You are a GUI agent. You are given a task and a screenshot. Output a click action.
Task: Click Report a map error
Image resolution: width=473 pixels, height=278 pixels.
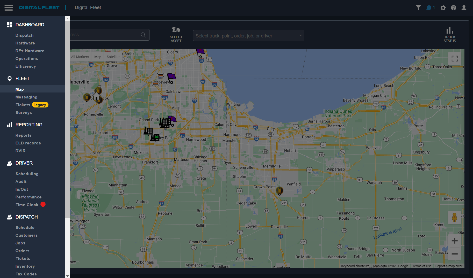449,266
